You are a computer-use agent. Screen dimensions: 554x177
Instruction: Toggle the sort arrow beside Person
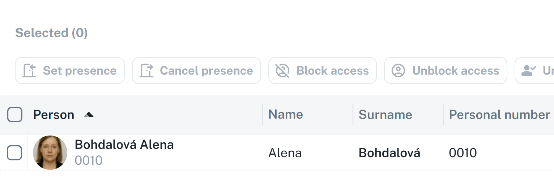point(89,115)
